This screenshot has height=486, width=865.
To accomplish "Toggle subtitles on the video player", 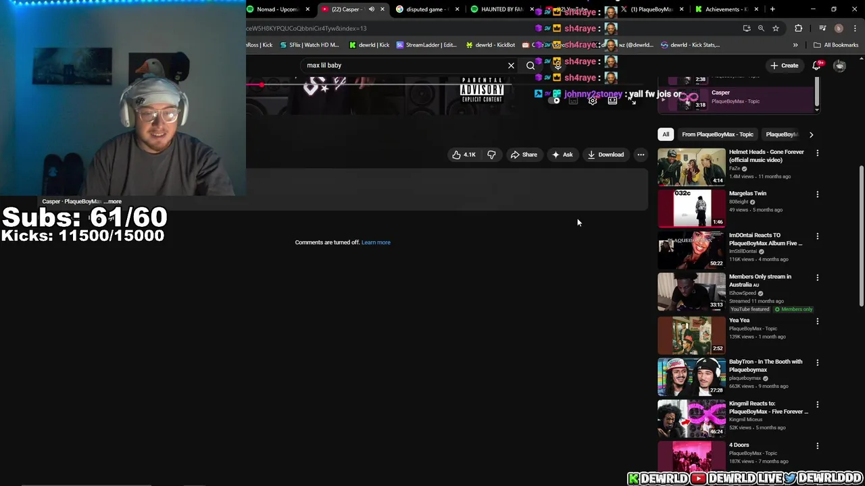I will [573, 101].
